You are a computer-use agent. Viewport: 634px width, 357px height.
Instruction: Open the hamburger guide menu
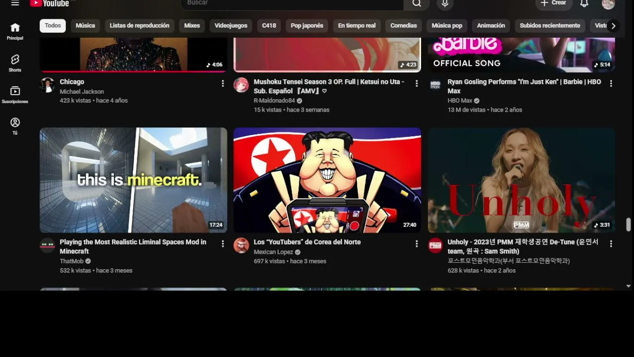tap(15, 3)
